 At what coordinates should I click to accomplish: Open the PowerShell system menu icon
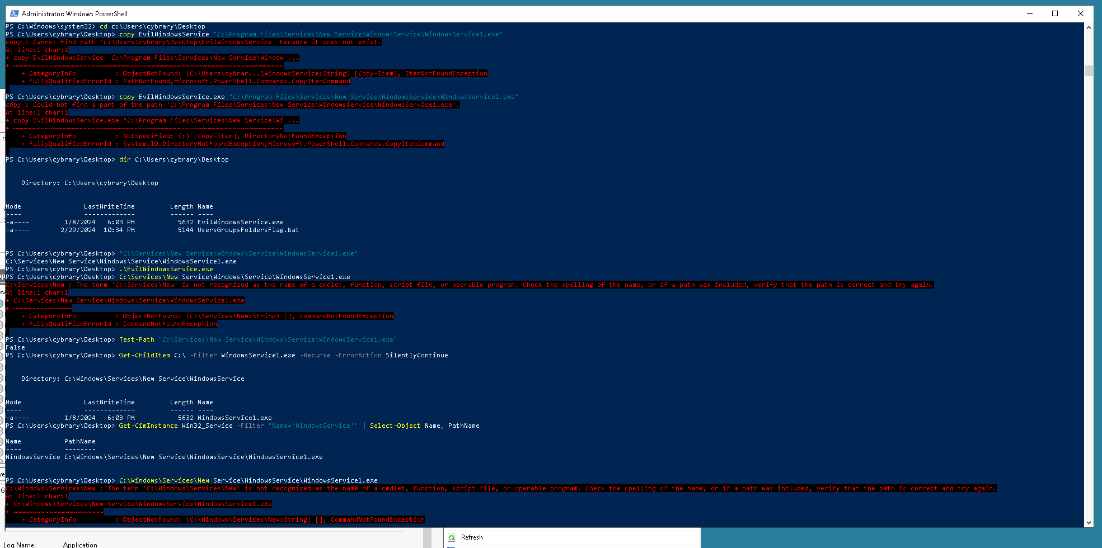14,13
